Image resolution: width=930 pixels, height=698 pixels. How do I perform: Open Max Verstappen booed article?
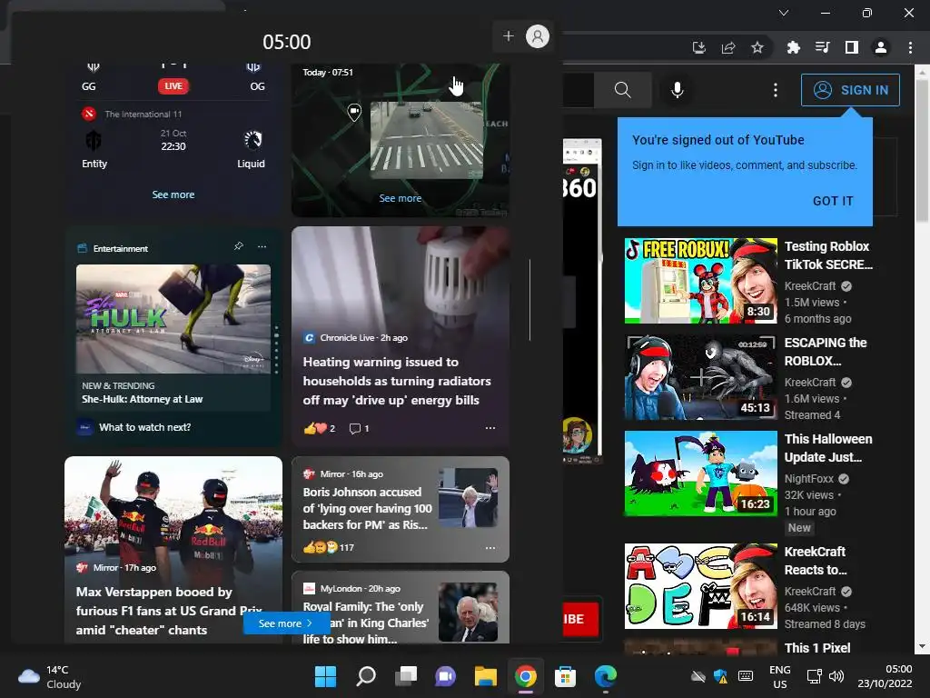(171, 611)
